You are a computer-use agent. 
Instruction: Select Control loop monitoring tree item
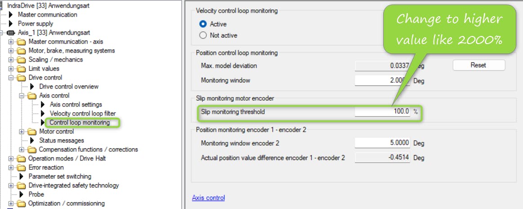(x=80, y=122)
